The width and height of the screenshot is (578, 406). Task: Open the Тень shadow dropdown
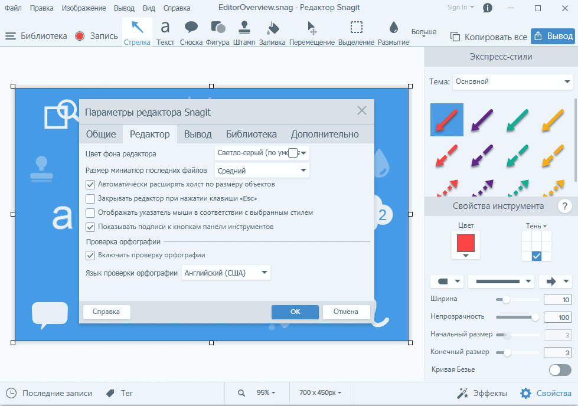pos(536,226)
